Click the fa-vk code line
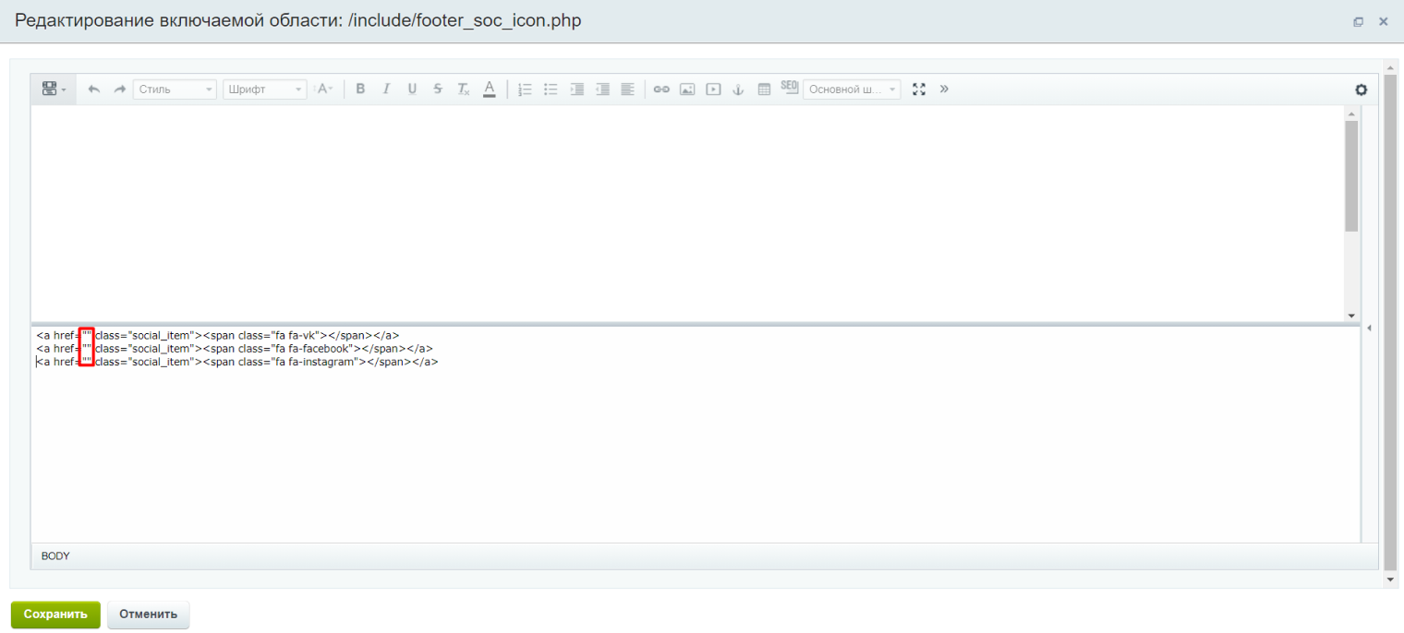Screen dimensions: 1404x633 point(218,335)
